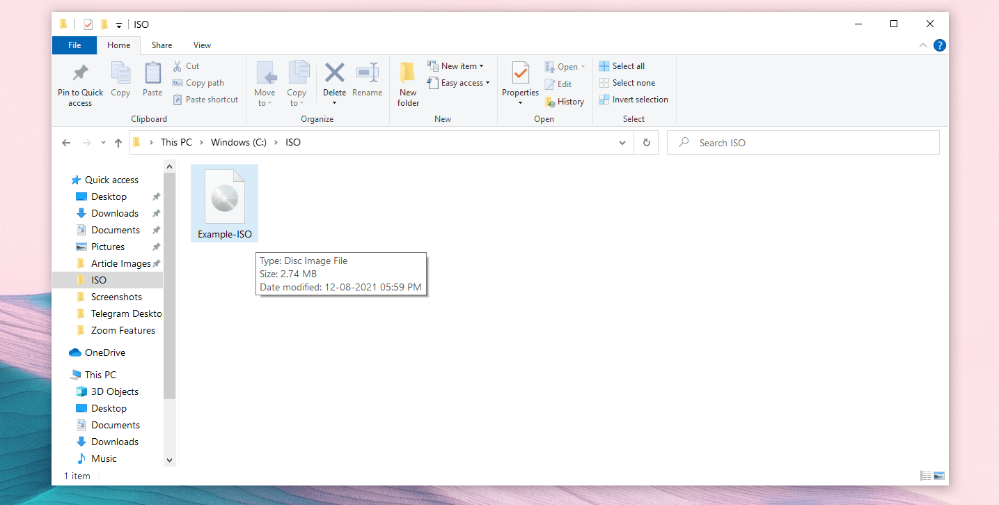Click the title bar Properties checkmark icon
This screenshot has height=505, width=999.
88,24
